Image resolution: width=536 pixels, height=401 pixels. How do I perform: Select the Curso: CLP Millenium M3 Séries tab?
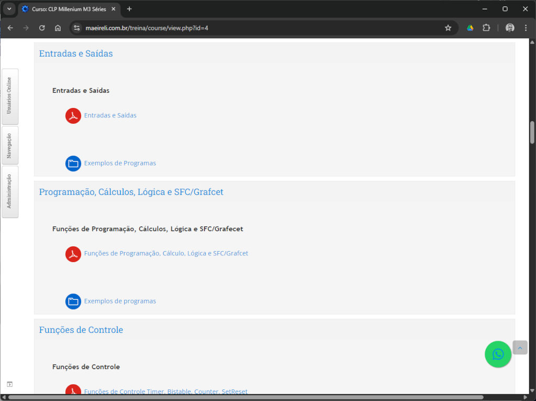[69, 9]
